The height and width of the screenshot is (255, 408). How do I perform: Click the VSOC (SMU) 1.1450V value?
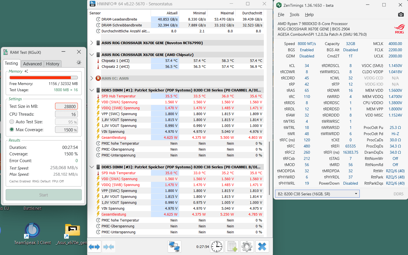tap(395, 66)
